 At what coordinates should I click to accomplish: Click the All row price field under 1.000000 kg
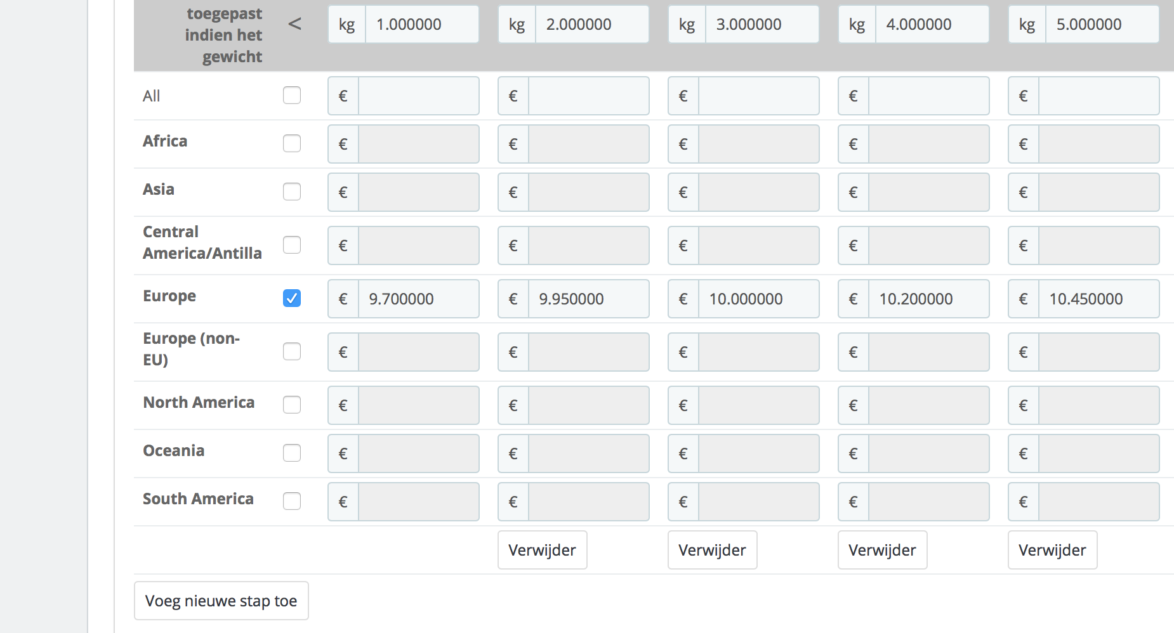[x=419, y=96]
